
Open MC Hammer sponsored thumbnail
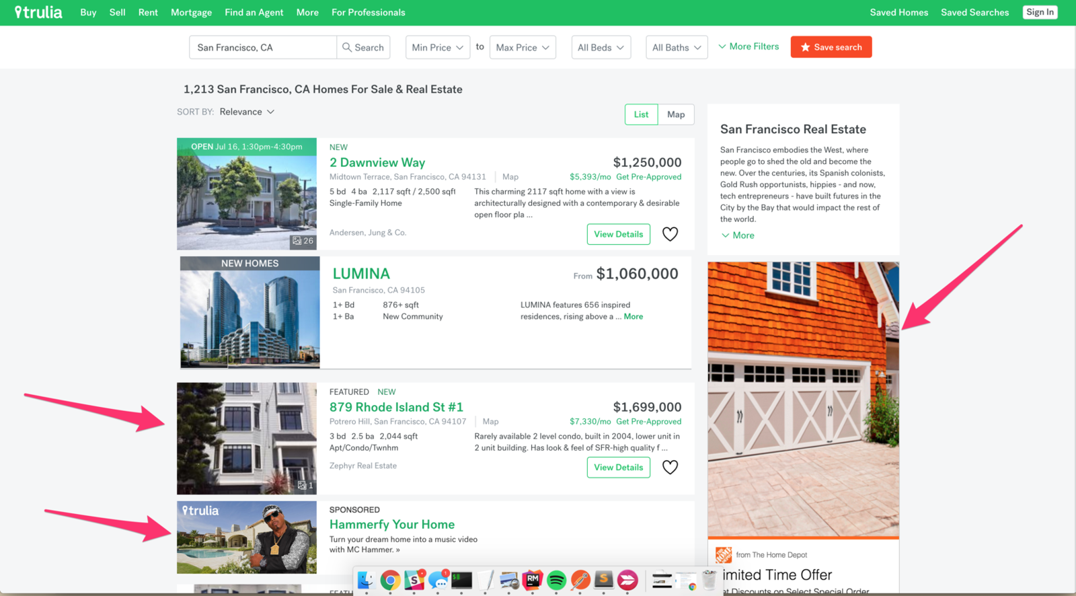click(x=247, y=537)
